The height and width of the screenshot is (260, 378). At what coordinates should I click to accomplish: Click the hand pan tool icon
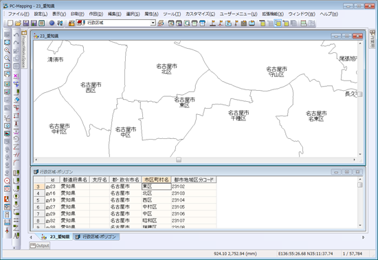coord(7,74)
